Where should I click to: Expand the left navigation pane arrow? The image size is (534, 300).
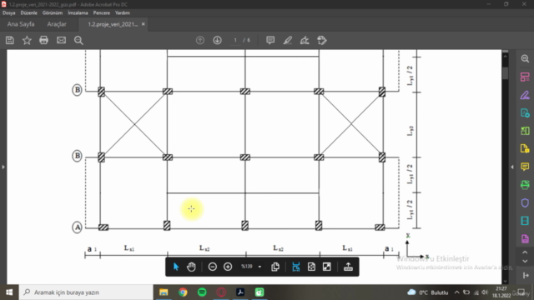point(3,167)
